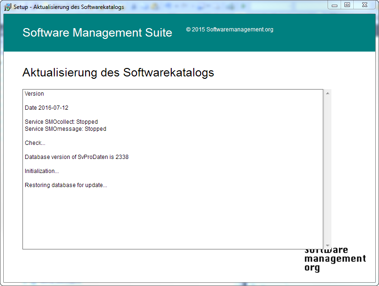Click the scrollbar down arrow in log
The image size is (379, 286).
click(x=327, y=245)
